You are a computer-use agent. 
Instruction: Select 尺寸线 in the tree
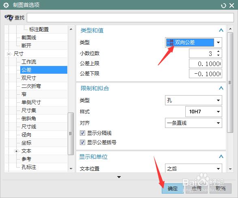pos(29,127)
